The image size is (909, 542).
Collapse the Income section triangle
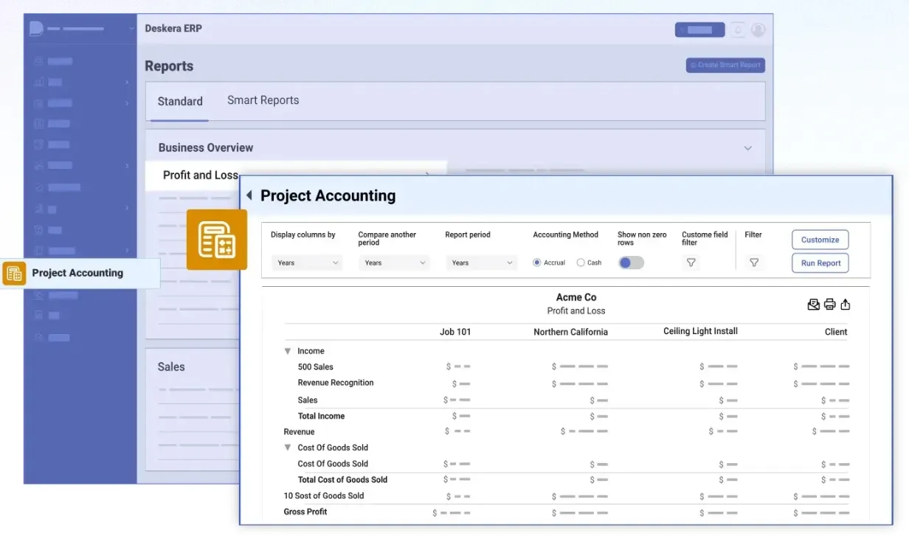tap(288, 352)
